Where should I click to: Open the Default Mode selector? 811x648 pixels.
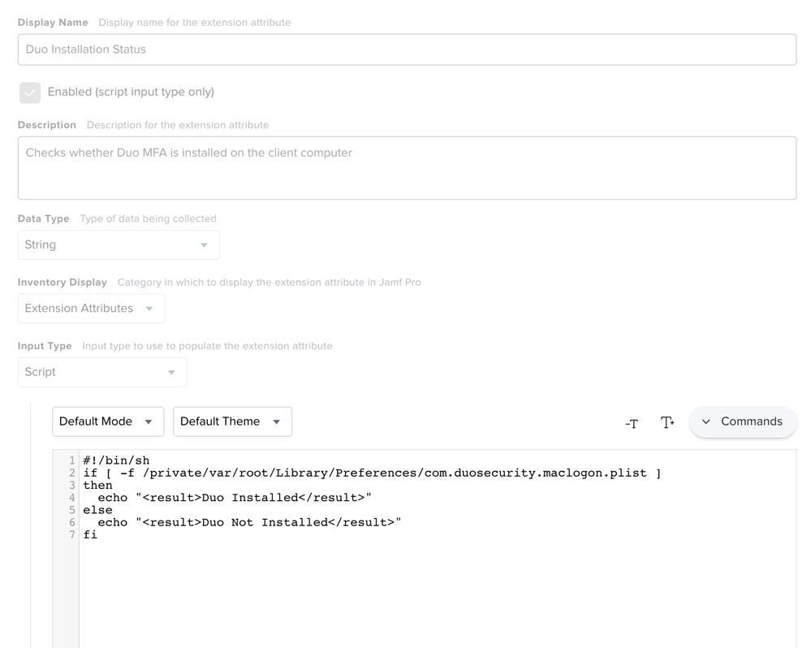click(x=108, y=421)
